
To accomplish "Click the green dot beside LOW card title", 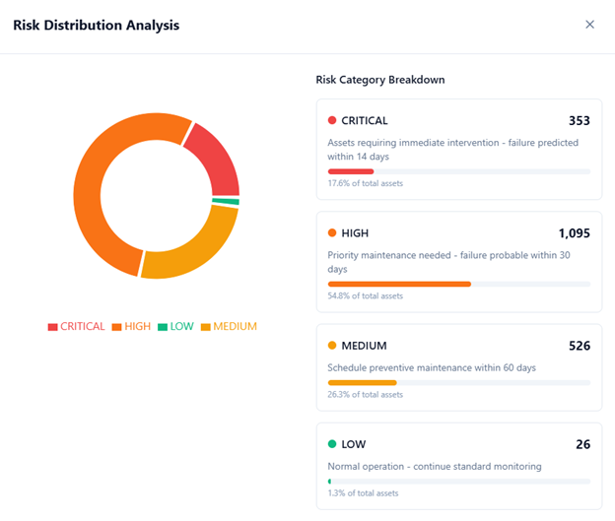I will 332,444.
